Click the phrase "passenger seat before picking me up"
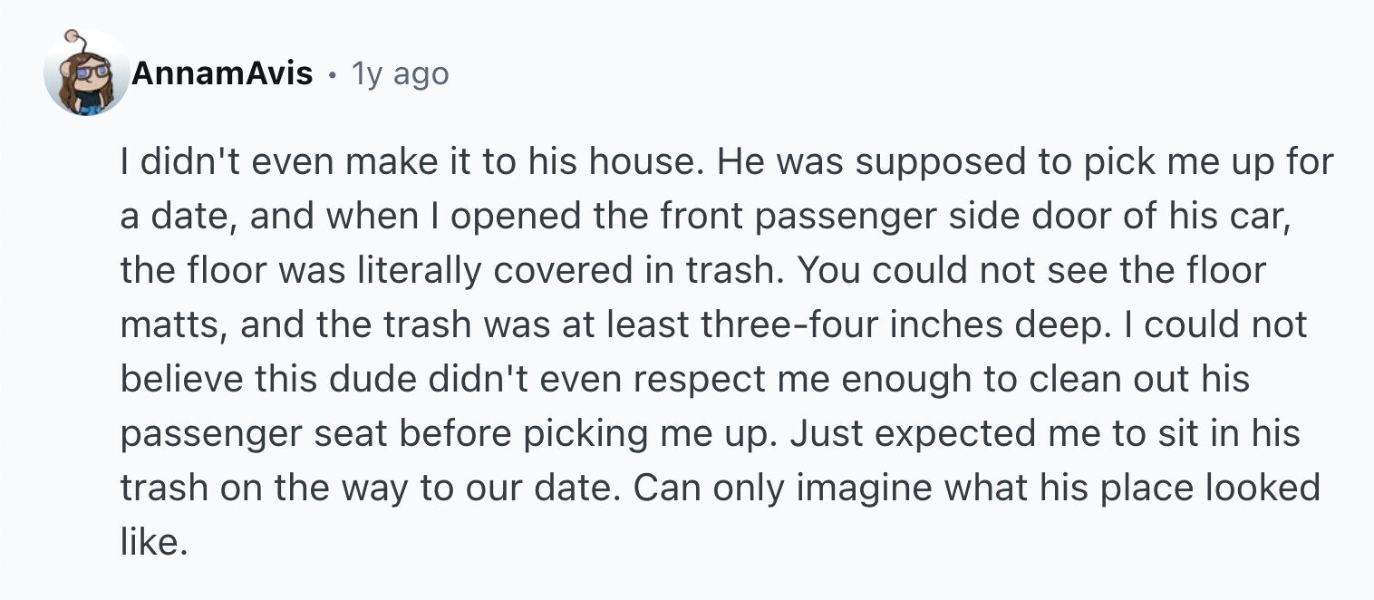The width and height of the screenshot is (1374, 600). [x=449, y=434]
